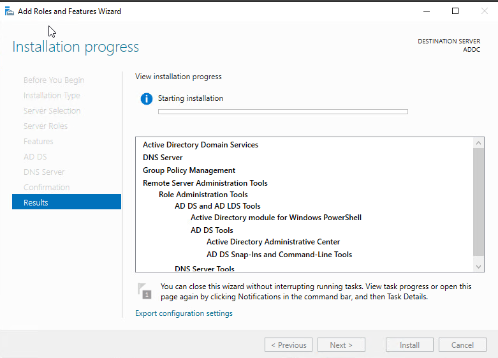Screen dimensions: 498x358
Task: Select the Confirmation step
Action: coord(47,187)
